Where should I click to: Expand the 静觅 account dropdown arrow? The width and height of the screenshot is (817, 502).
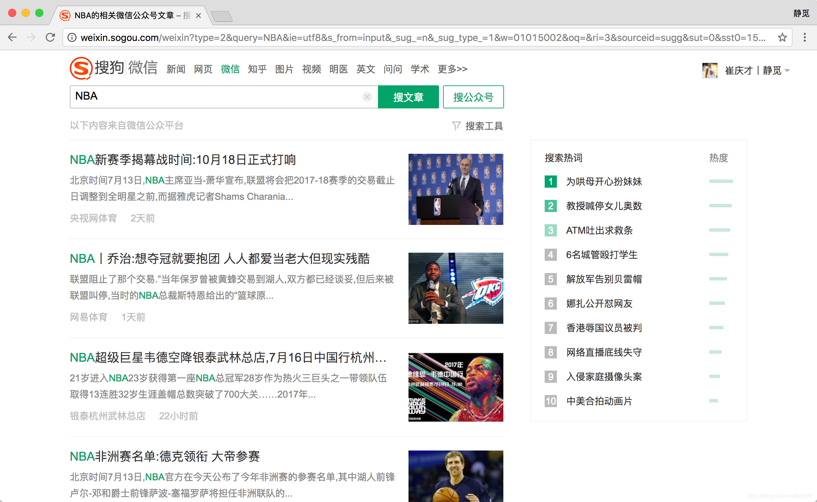[x=787, y=71]
